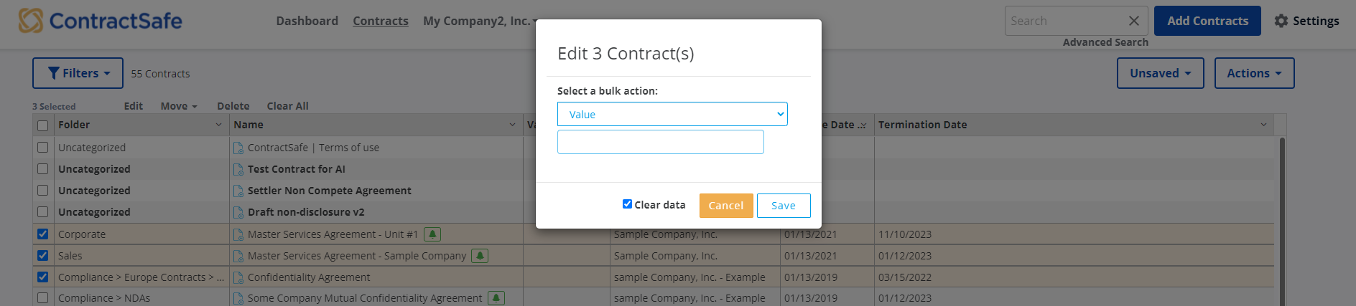Open the Contracts nav item
The width and height of the screenshot is (1356, 306).
(x=381, y=21)
